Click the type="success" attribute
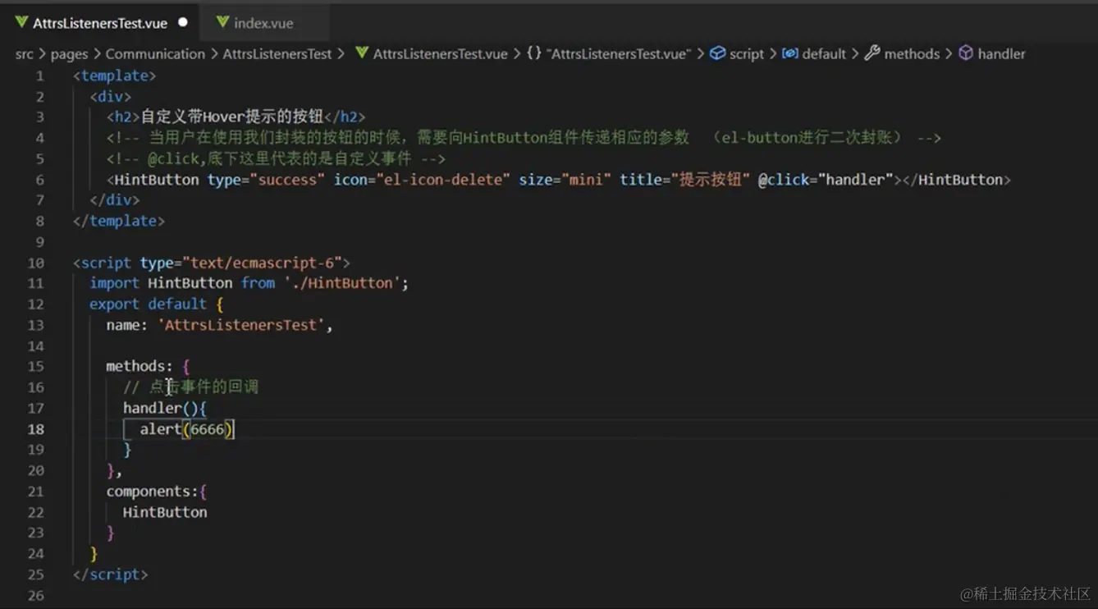Screen dimensions: 1098x609 point(267,180)
